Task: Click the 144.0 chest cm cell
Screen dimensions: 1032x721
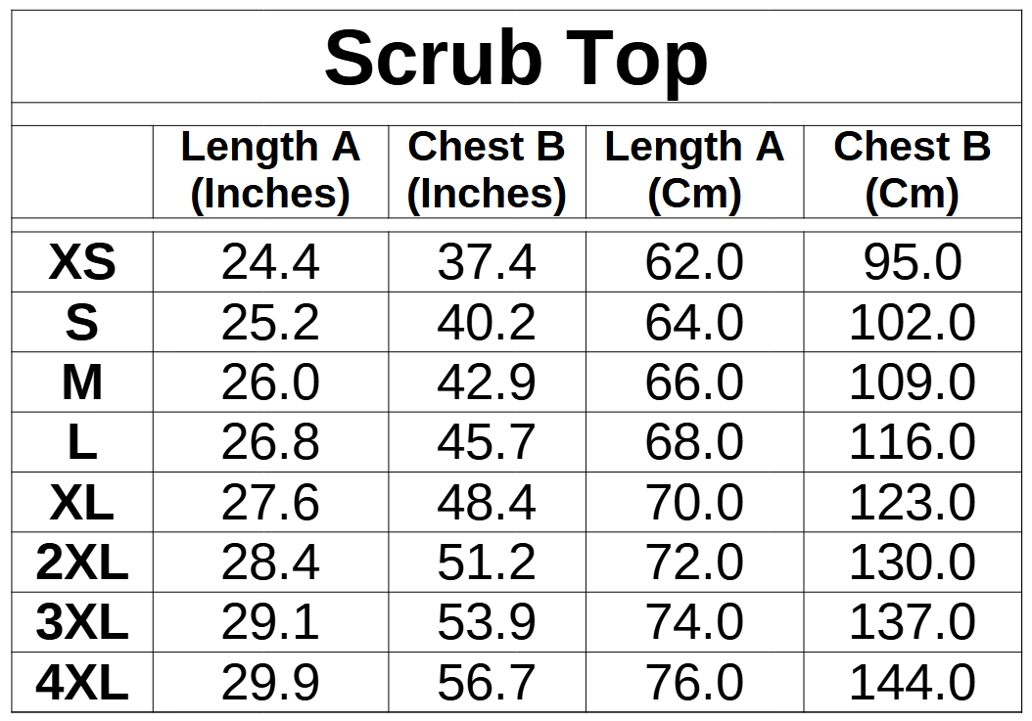Action: click(912, 684)
